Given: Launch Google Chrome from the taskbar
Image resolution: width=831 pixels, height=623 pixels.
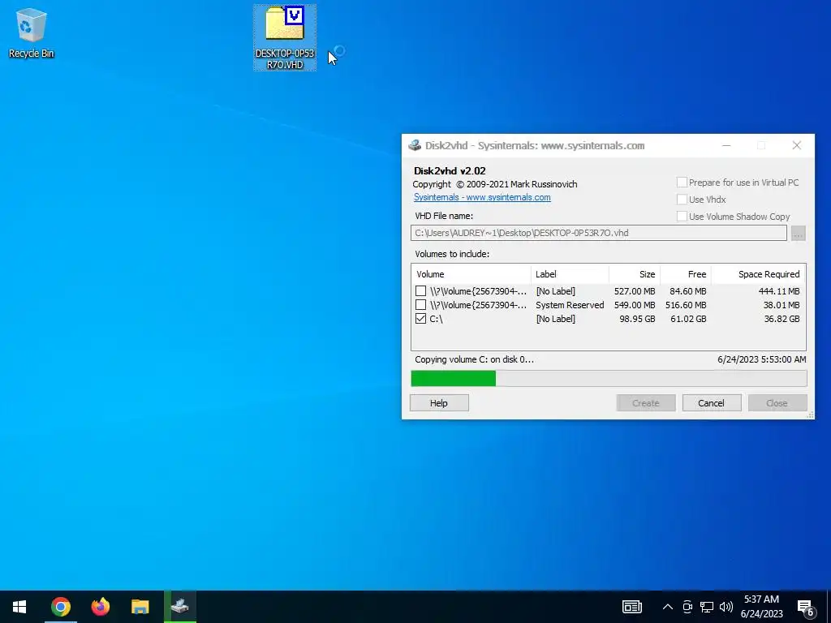Looking at the screenshot, I should pyautogui.click(x=60, y=607).
